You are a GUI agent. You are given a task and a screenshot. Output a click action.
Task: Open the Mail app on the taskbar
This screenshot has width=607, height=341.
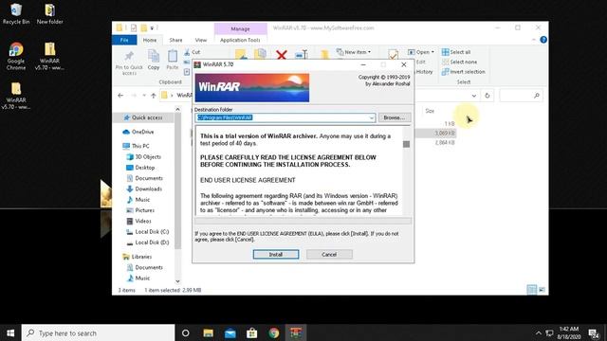point(230,332)
